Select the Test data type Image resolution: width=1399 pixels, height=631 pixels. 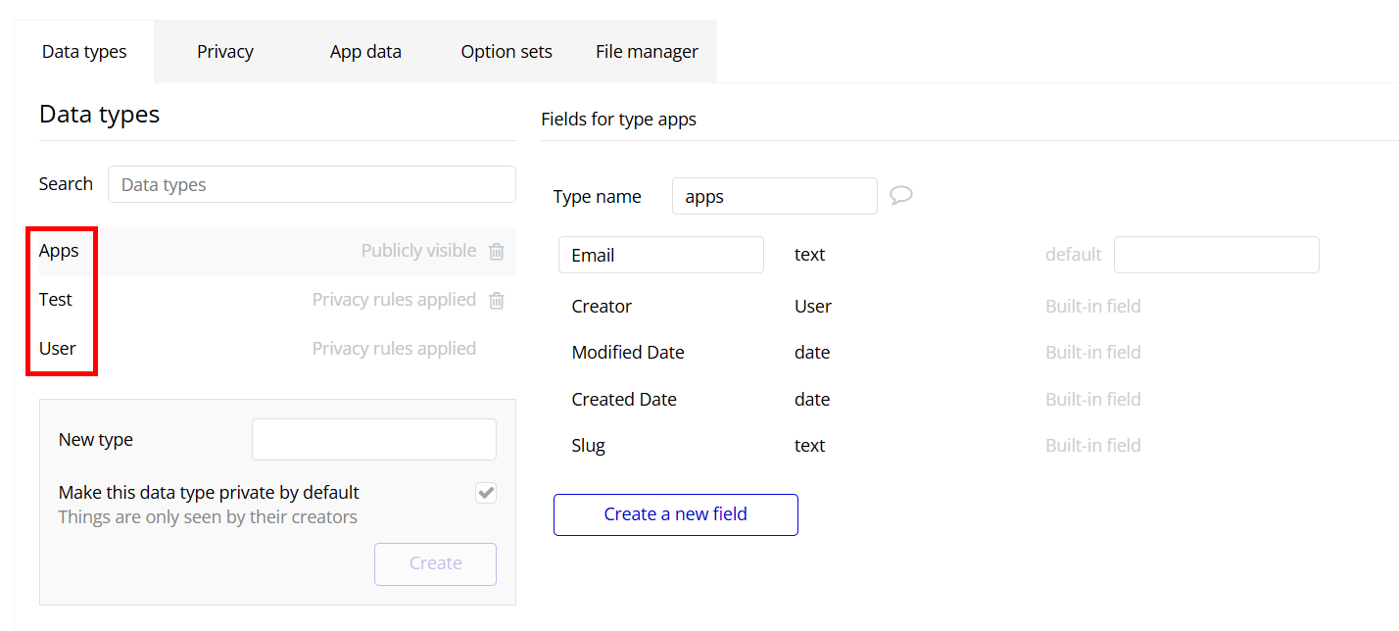(56, 300)
